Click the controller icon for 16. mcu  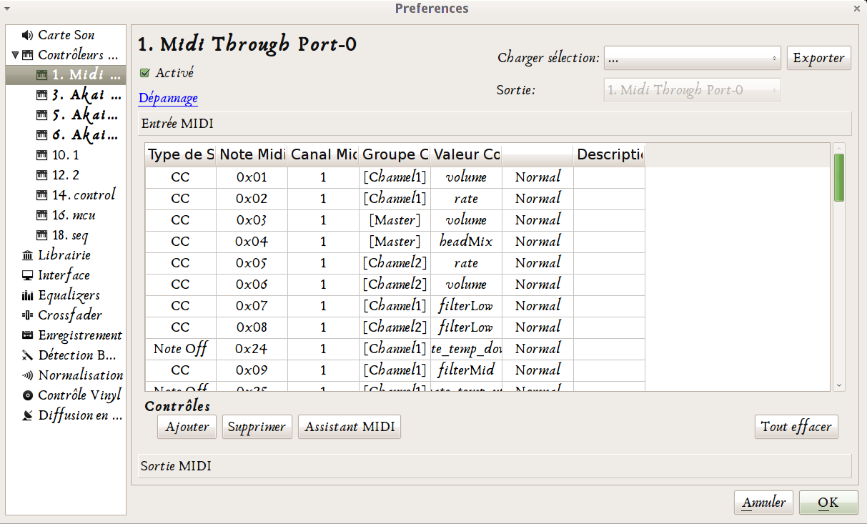pyautogui.click(x=41, y=215)
